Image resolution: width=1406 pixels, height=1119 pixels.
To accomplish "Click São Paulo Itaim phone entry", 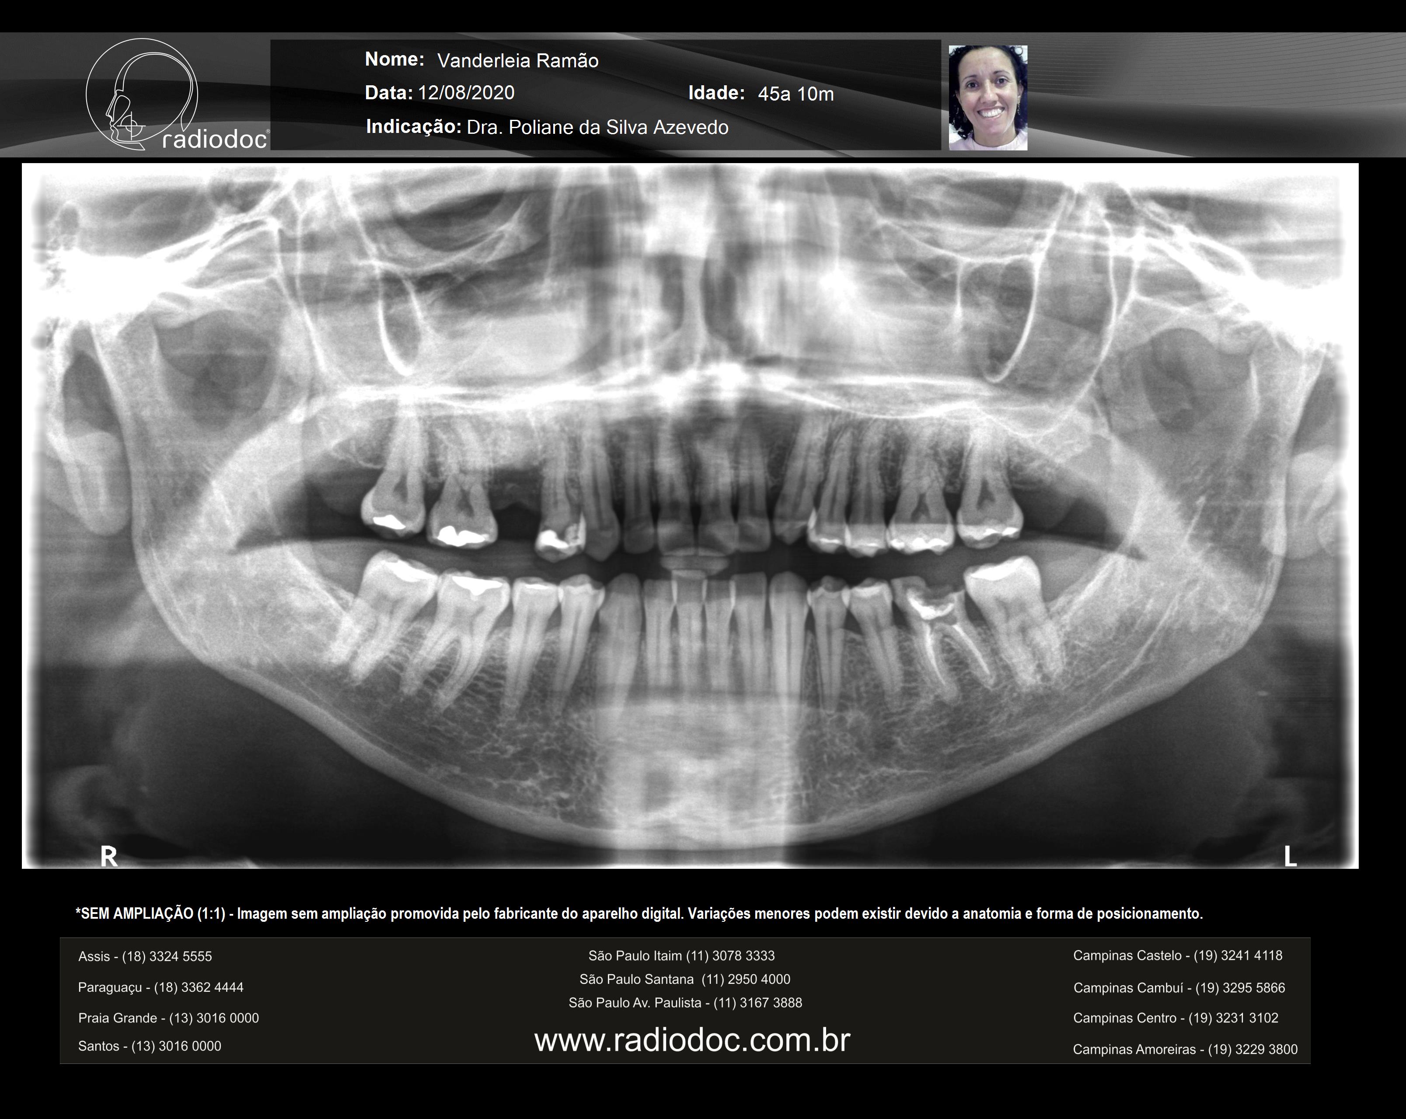I will click(x=681, y=956).
